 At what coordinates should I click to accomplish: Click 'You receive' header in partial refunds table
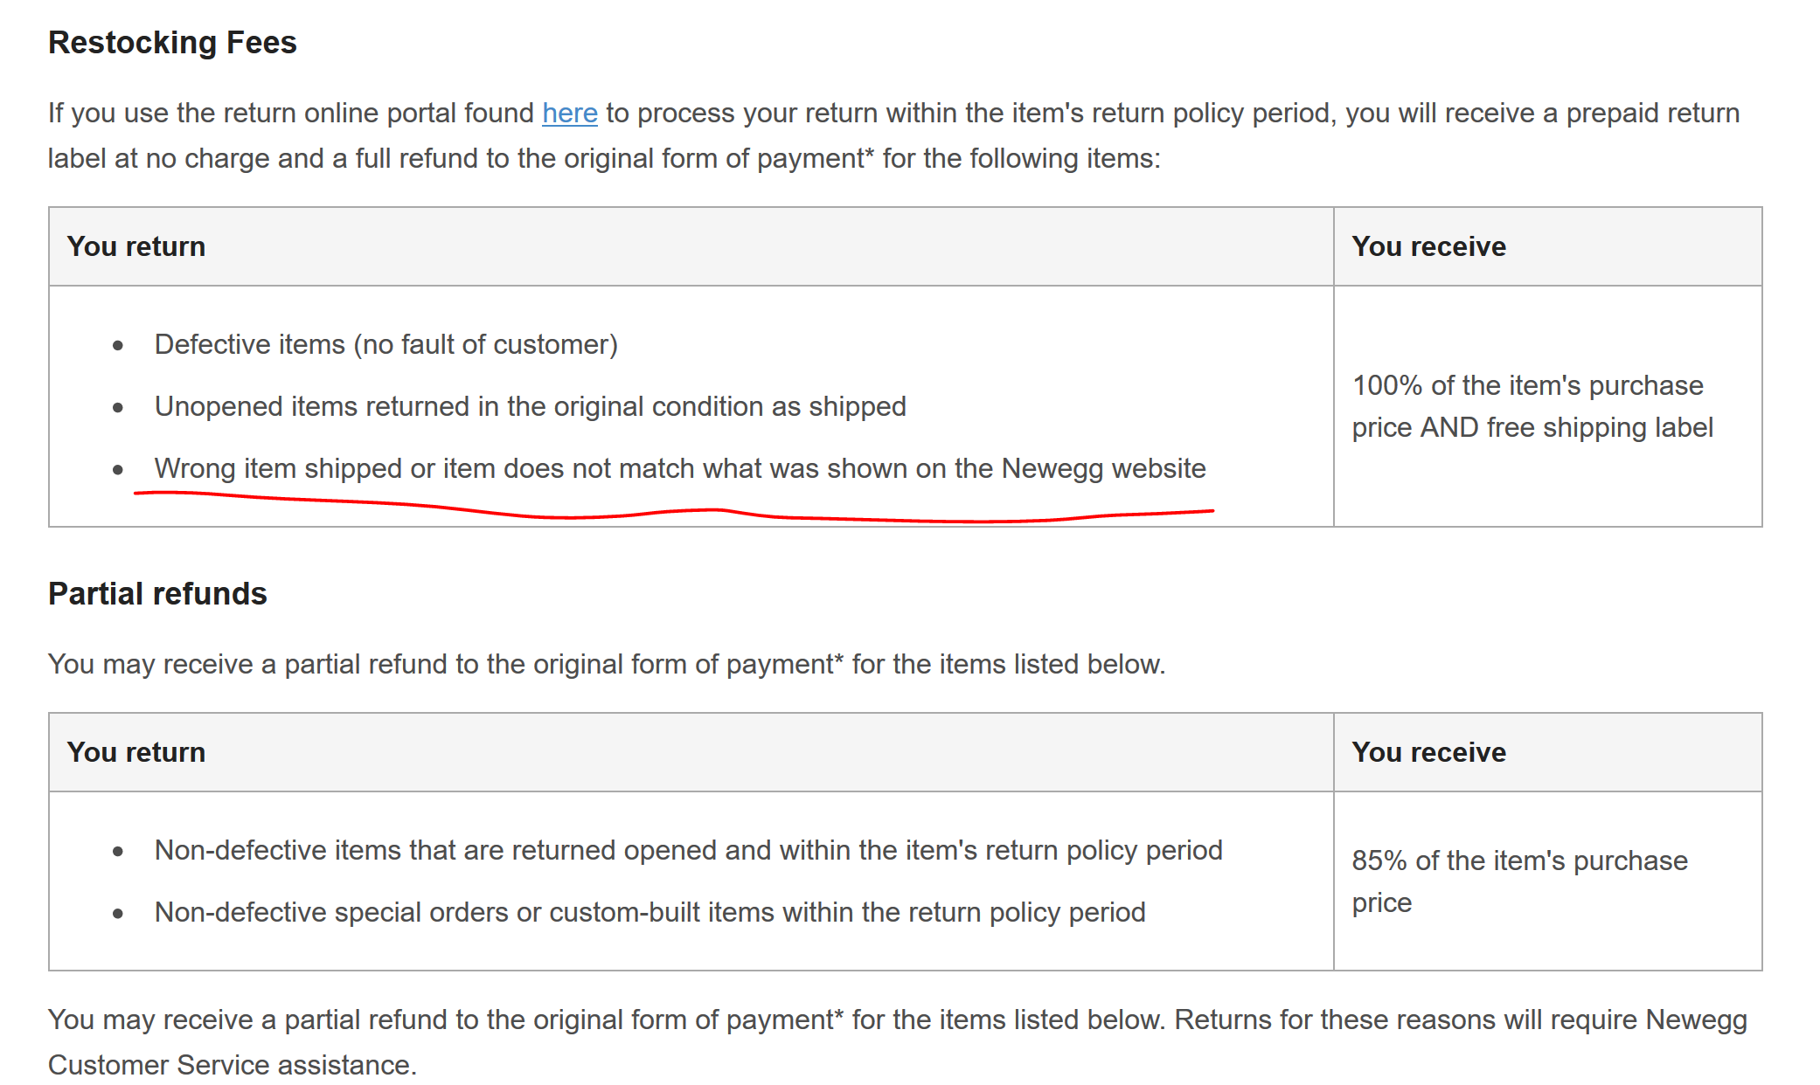(1428, 752)
